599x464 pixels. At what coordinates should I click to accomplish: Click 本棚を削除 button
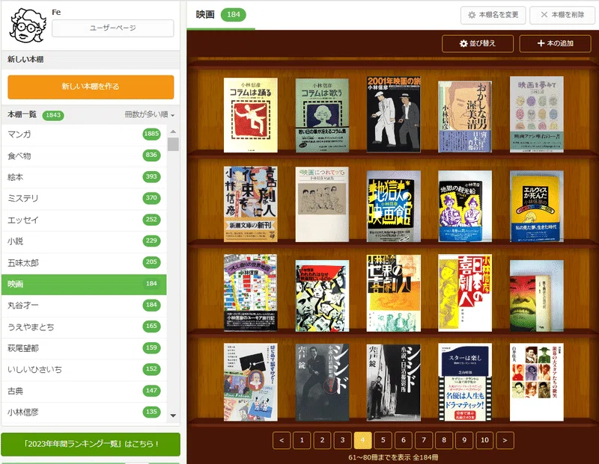click(562, 15)
